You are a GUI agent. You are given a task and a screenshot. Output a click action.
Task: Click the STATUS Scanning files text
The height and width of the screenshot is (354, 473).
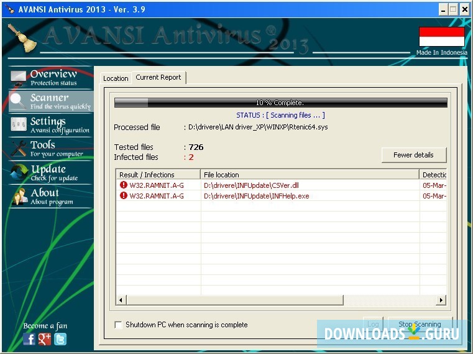click(x=280, y=115)
